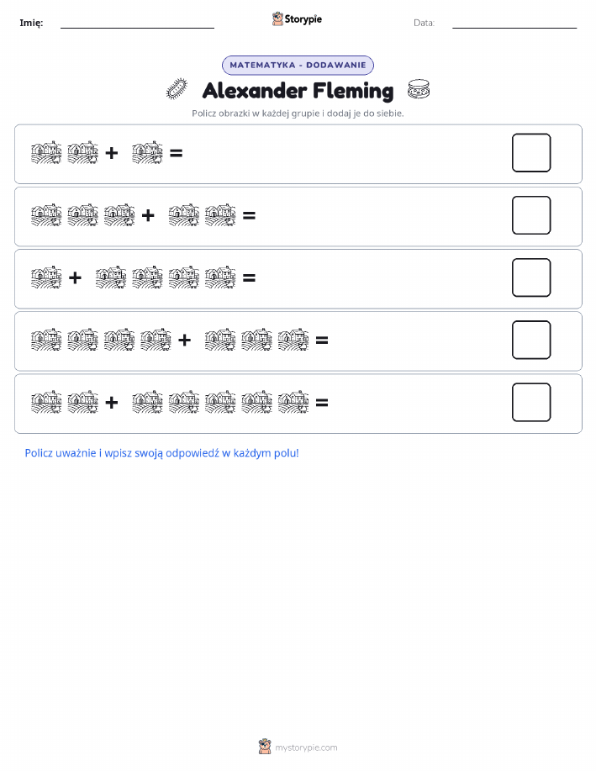Click the farm picture after plus in row one
596x771 pixels.
[147, 152]
